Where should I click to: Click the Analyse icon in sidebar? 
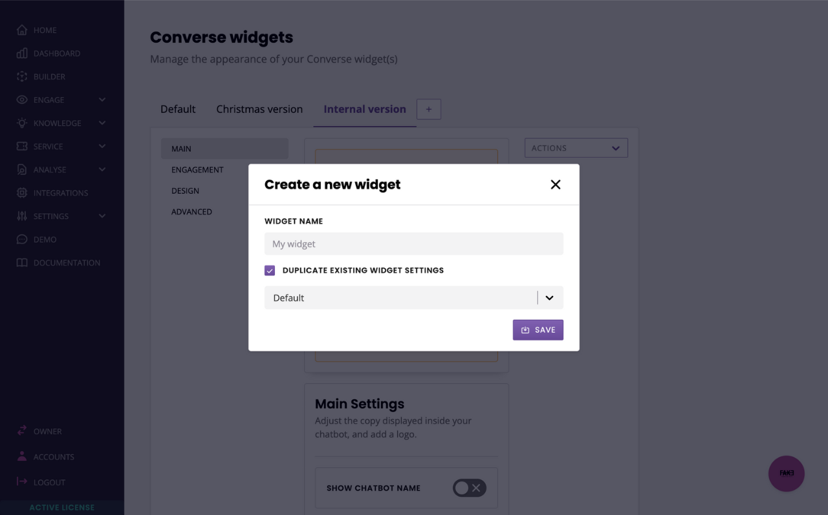point(22,169)
